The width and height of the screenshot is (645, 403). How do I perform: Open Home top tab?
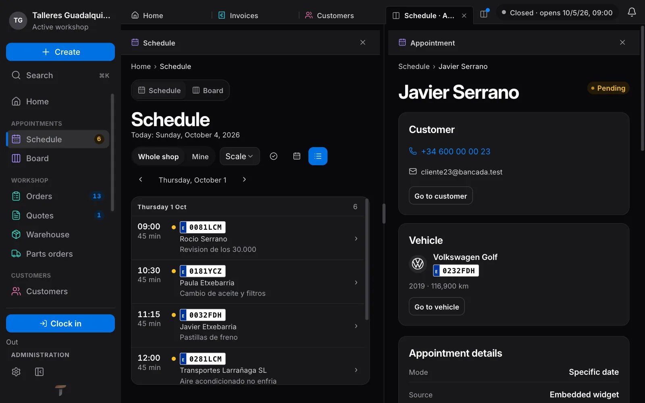(147, 16)
